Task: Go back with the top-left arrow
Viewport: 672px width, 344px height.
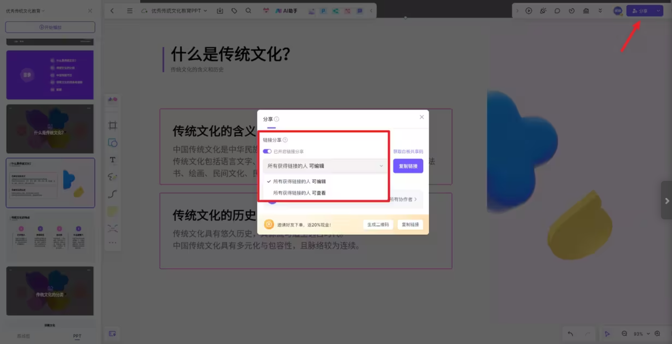Action: (x=112, y=11)
